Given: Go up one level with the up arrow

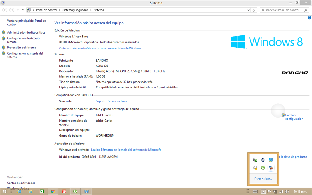Looking at the screenshot, I should click(23, 10).
